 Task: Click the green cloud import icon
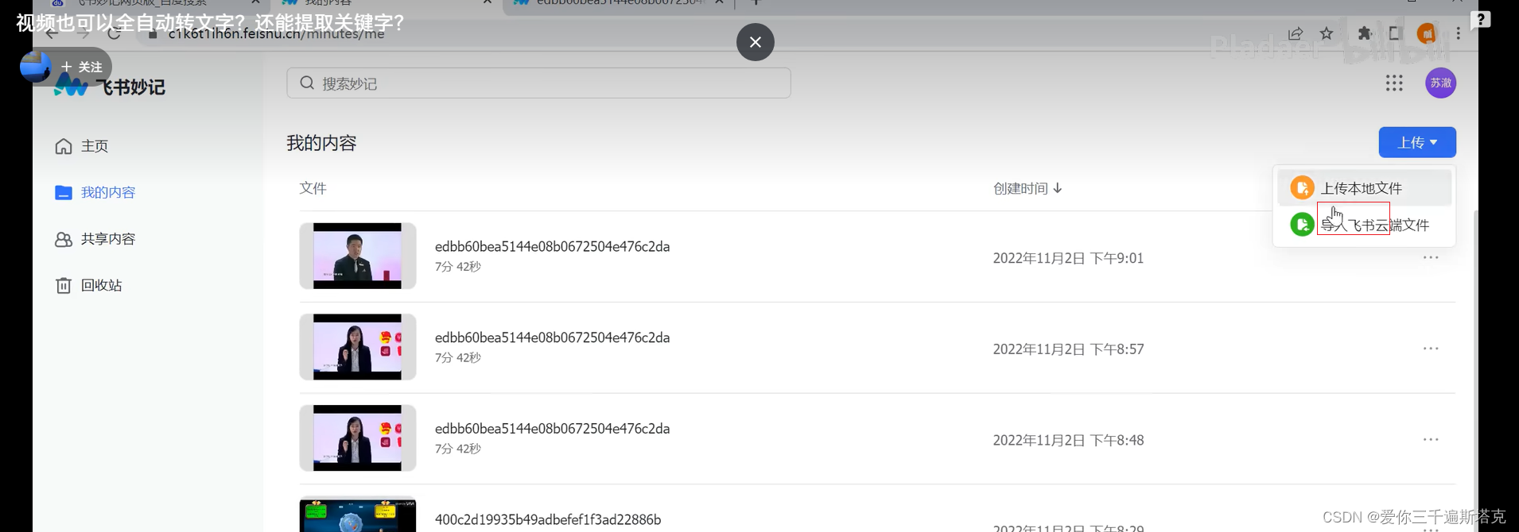(1302, 225)
